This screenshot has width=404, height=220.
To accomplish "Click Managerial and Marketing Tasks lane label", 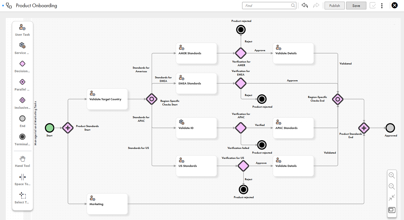I will pyautogui.click(x=35, y=123).
